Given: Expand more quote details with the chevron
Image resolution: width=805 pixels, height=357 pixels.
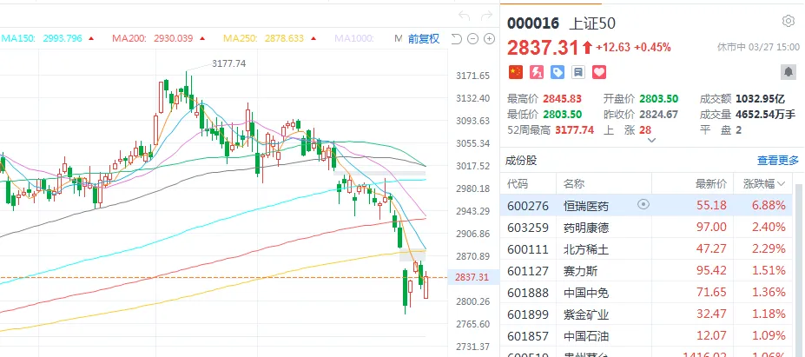Looking at the screenshot, I should (652, 140).
